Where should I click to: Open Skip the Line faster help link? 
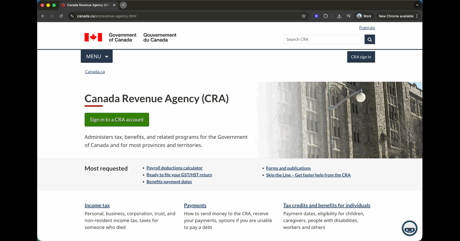tap(308, 175)
